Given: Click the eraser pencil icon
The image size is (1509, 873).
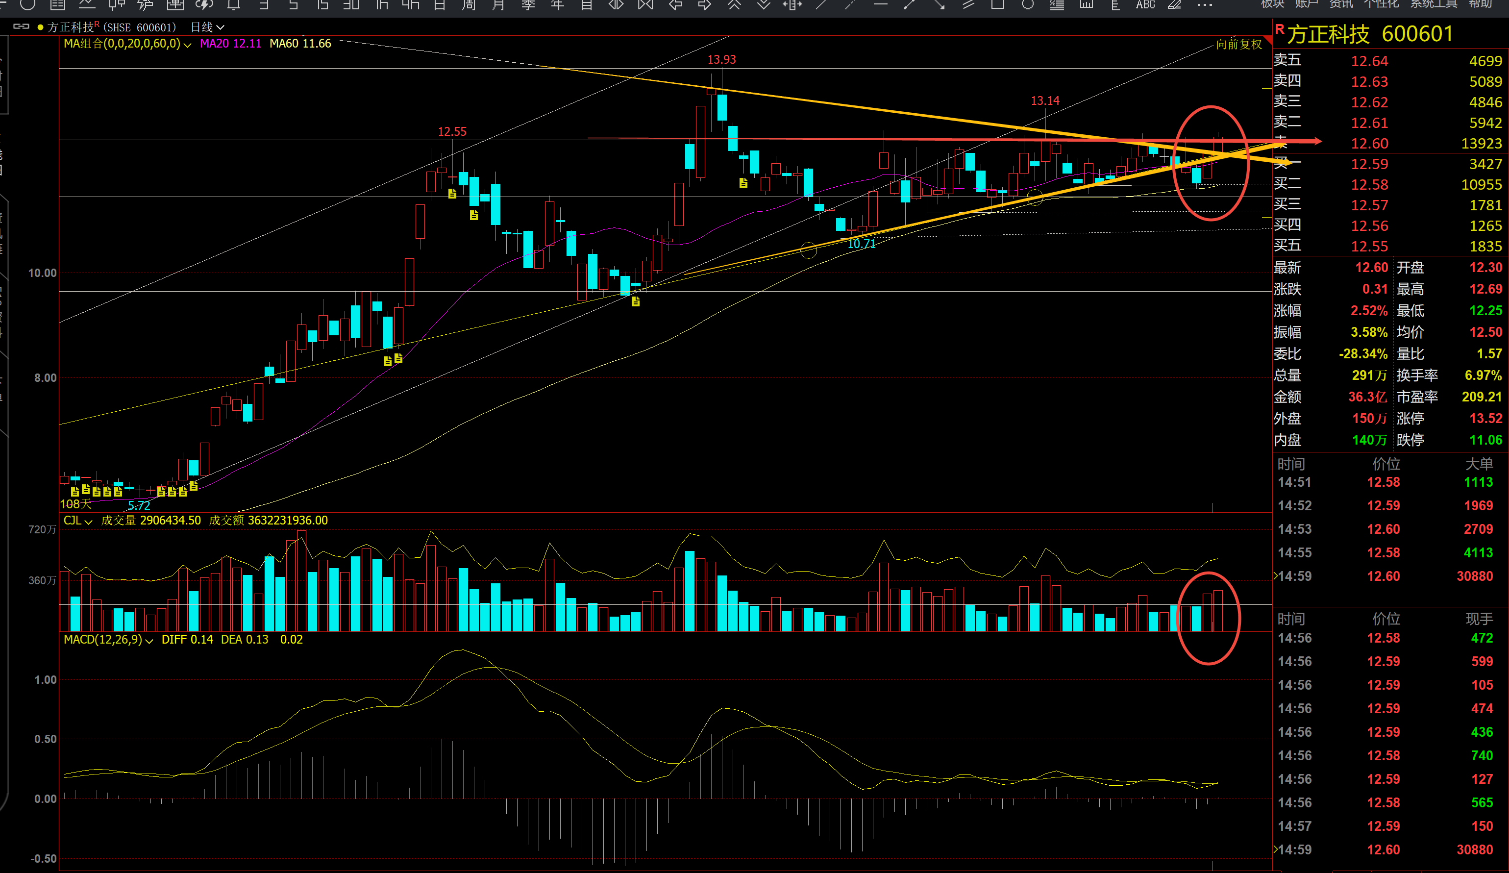Looking at the screenshot, I should coord(1174,5).
